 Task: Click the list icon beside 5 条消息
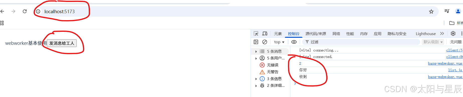[x=262, y=51]
